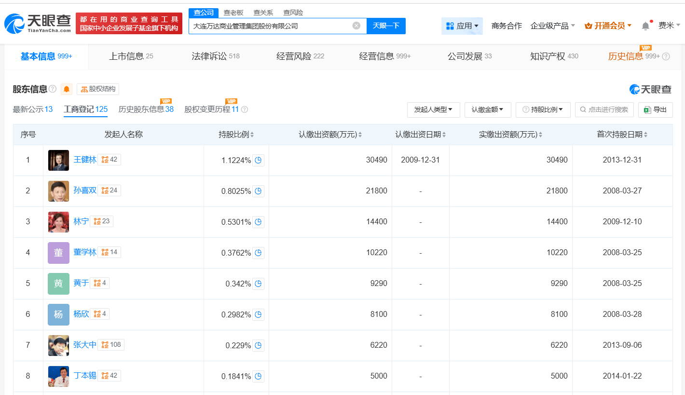
Task: Open the 股权结构 equity structure viewer
Action: [x=98, y=89]
